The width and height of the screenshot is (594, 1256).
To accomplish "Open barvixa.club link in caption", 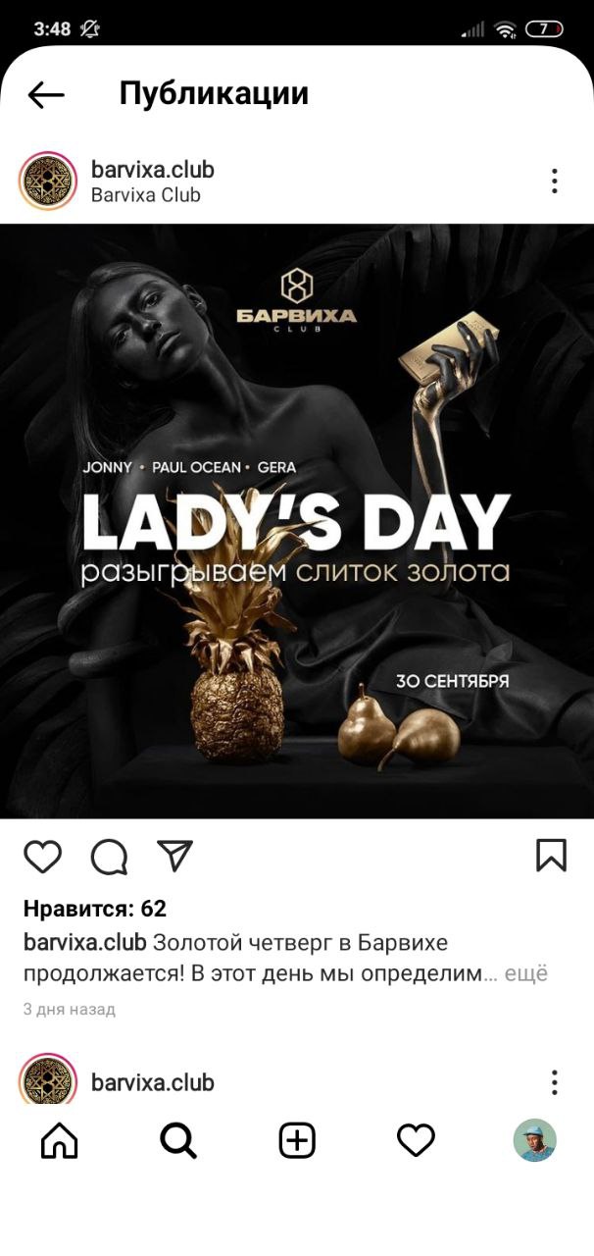I will 85,943.
